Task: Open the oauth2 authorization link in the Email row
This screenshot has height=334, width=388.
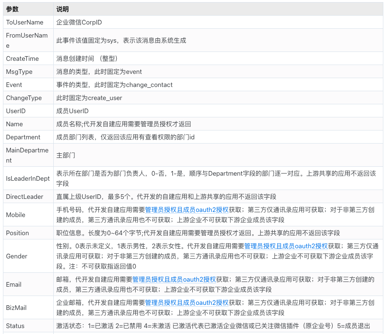Action: coord(174,280)
